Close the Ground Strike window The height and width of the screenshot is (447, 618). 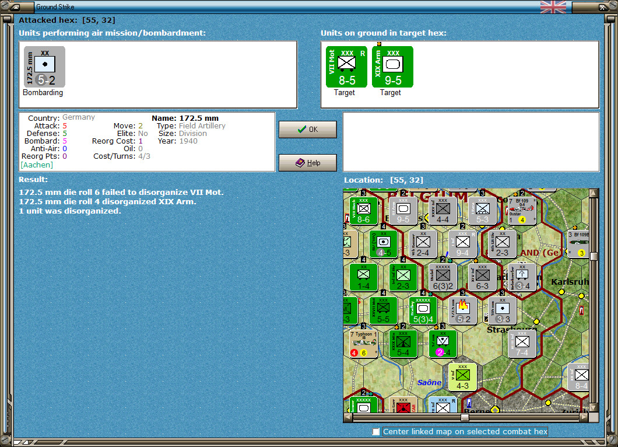pos(603,6)
